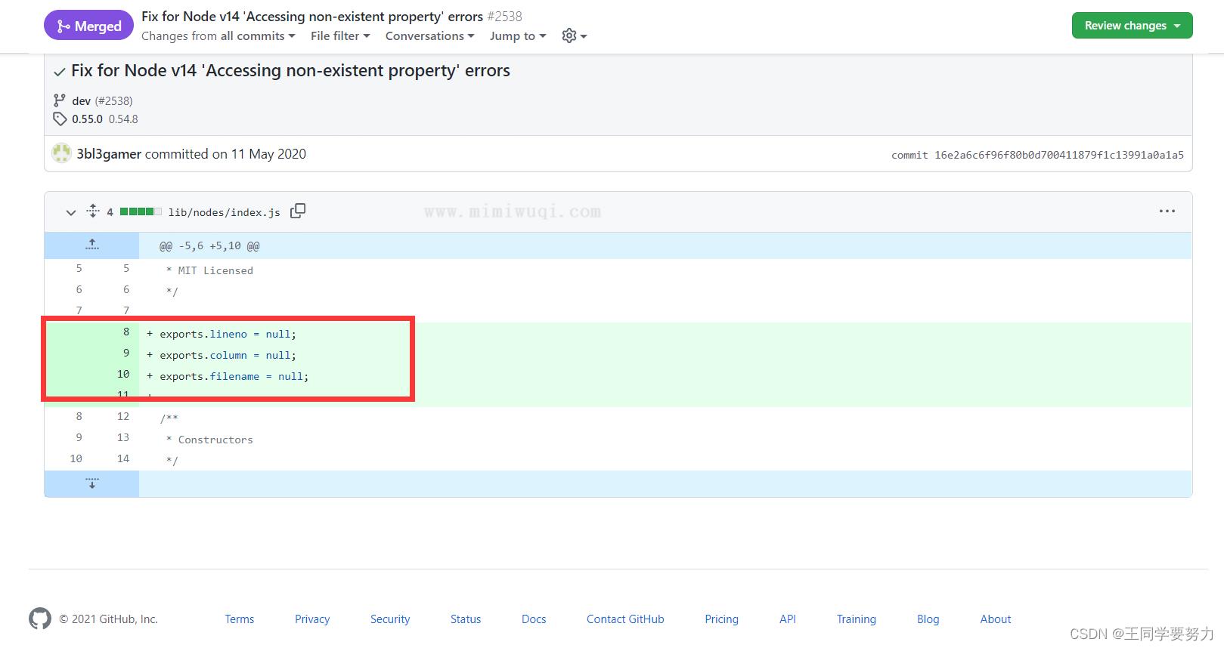Image resolution: width=1224 pixels, height=648 pixels.
Task: Open the three-dots file options menu
Action: 1167,211
